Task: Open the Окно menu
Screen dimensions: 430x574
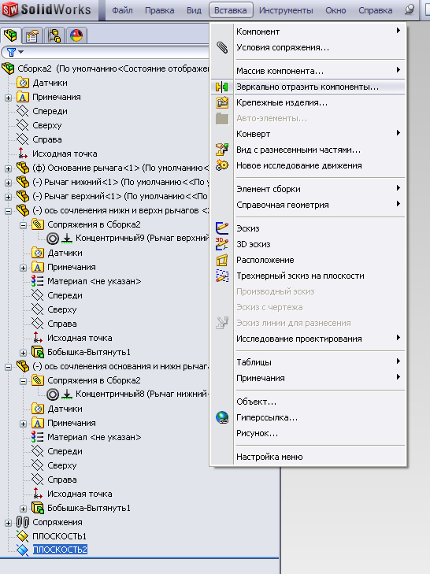Action: click(335, 10)
